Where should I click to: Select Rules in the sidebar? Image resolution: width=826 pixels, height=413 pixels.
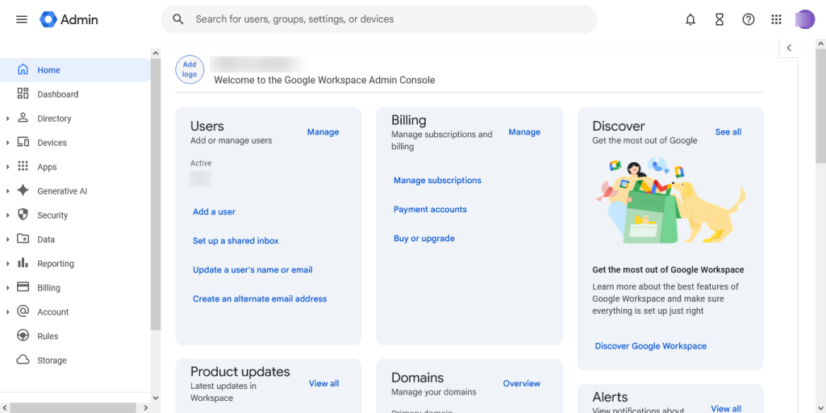pos(48,336)
